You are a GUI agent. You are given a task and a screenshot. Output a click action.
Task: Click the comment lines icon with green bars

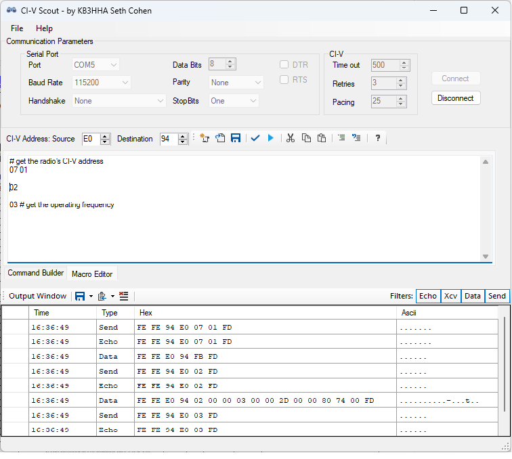point(341,138)
